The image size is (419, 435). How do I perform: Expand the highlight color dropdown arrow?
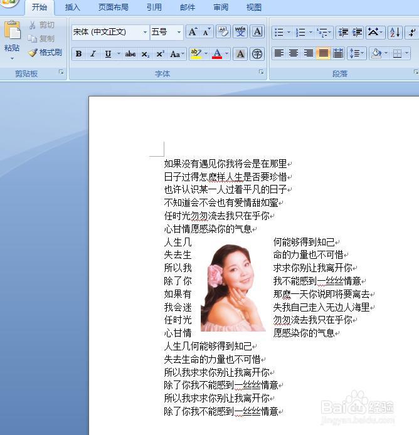pos(206,54)
